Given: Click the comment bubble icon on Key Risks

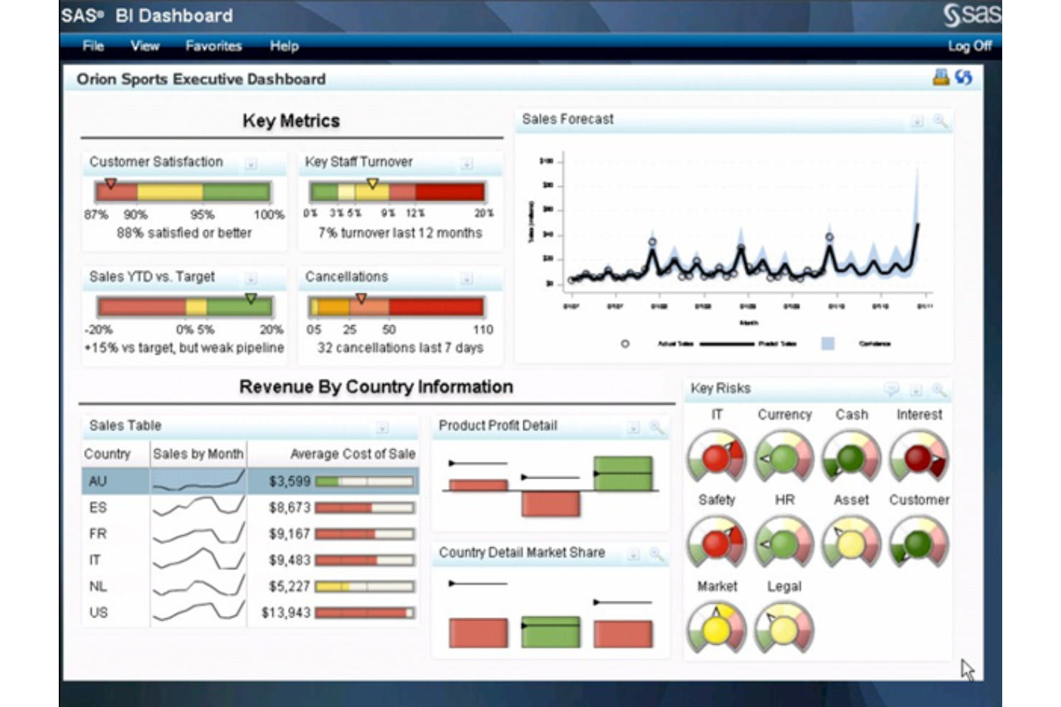Looking at the screenshot, I should [x=891, y=390].
